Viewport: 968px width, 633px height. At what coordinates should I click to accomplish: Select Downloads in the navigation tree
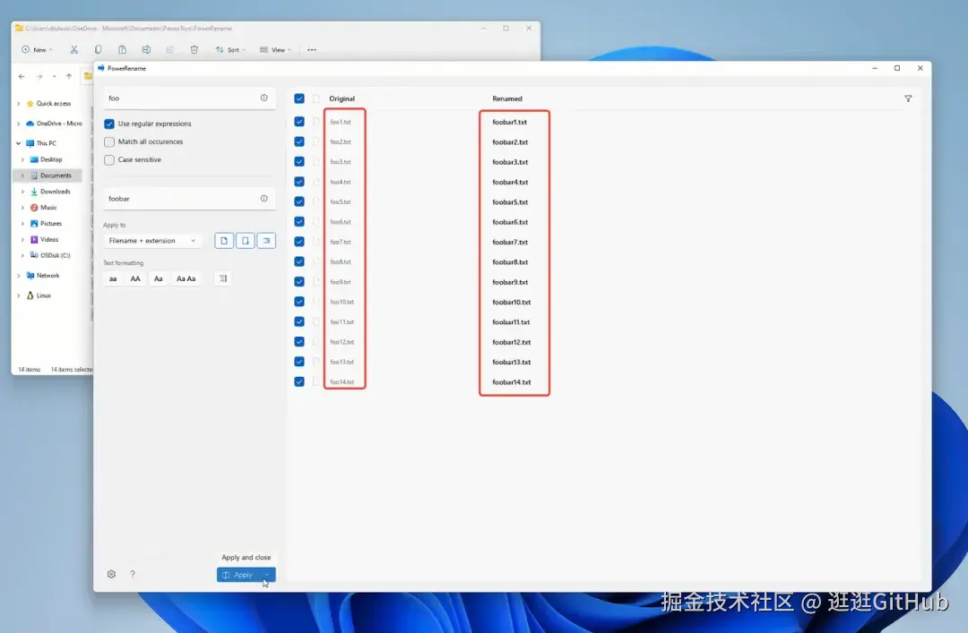coord(55,192)
